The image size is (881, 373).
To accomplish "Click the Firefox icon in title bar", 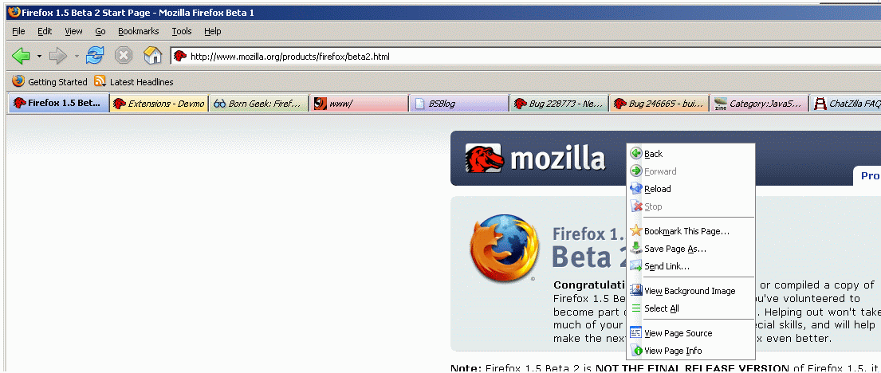I will [14, 11].
